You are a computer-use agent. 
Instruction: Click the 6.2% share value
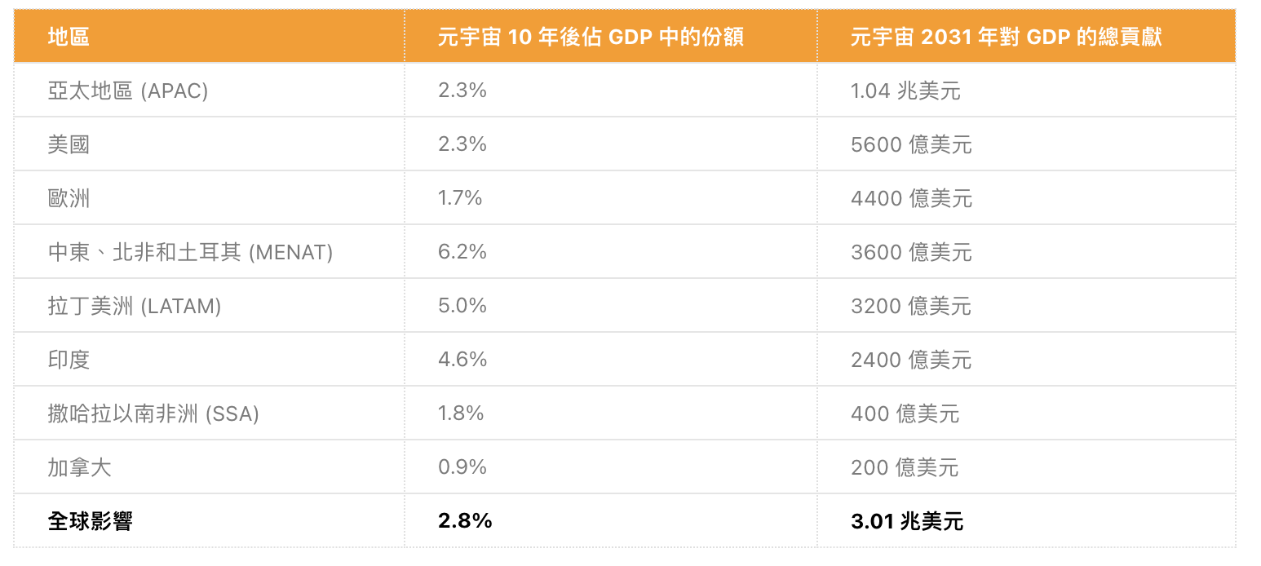(462, 252)
